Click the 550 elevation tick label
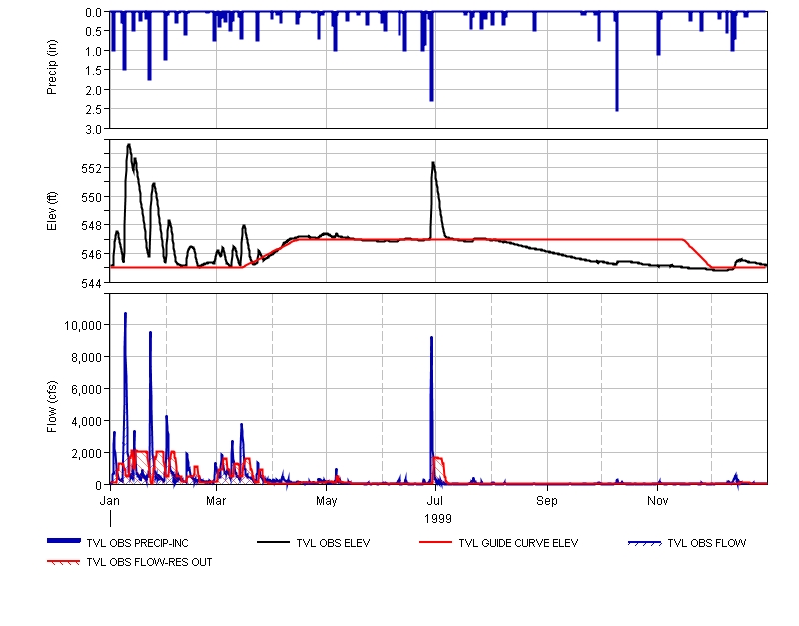 [91, 197]
